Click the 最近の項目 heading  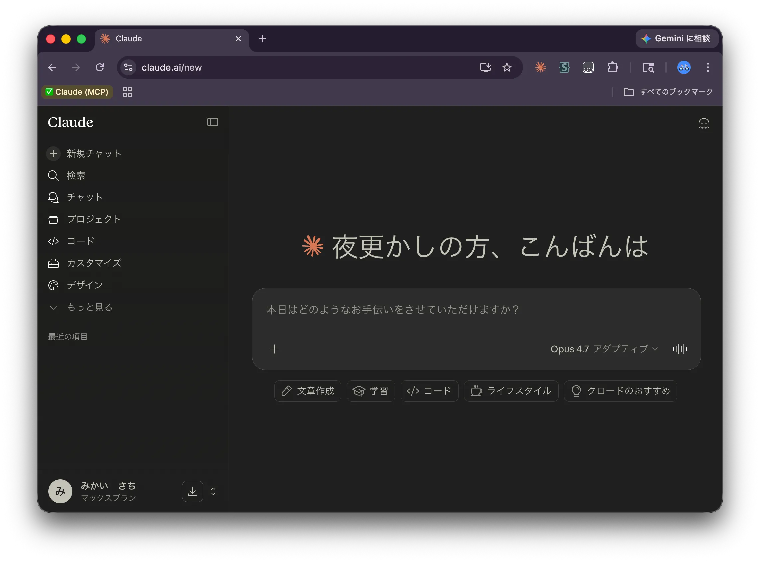tap(68, 337)
